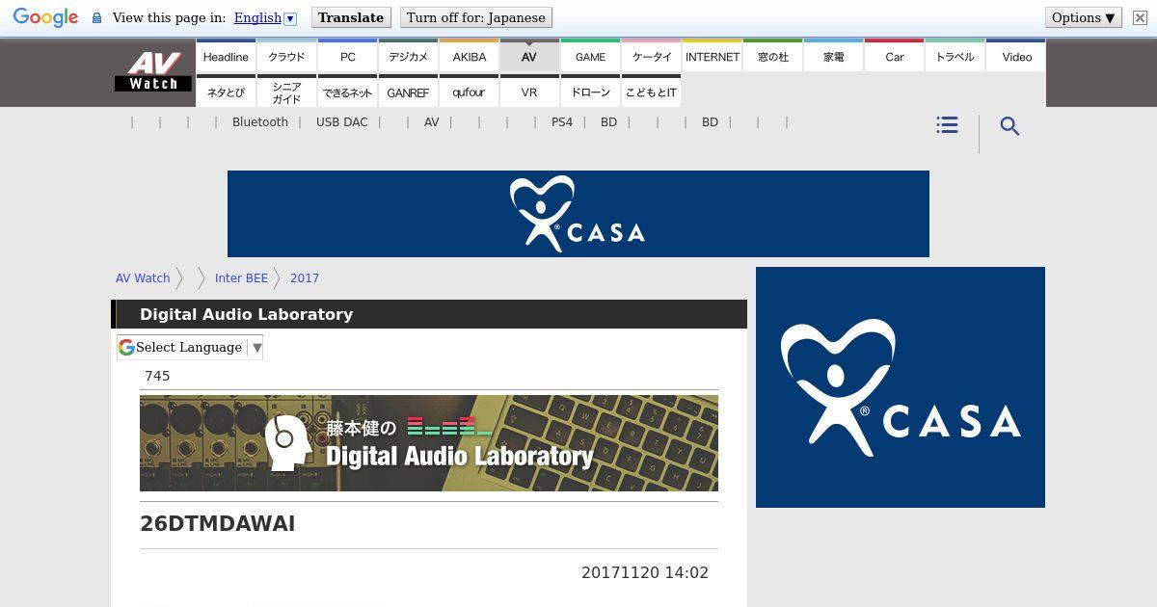Switch to the PC tab

click(x=347, y=56)
